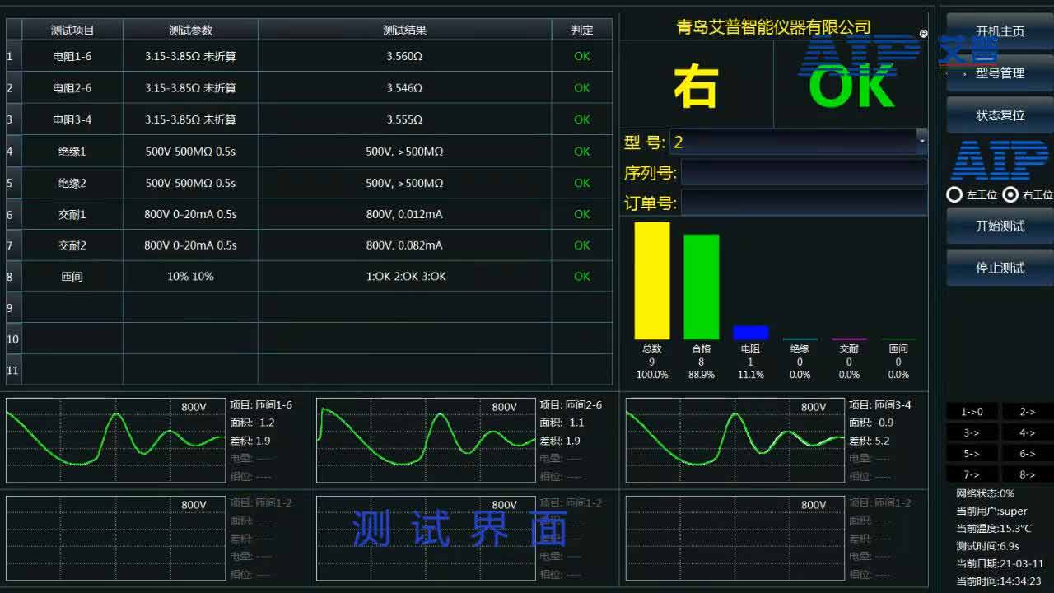Click the 1->0 channel mapping tile
Image resolution: width=1054 pixels, height=593 pixels.
[972, 411]
